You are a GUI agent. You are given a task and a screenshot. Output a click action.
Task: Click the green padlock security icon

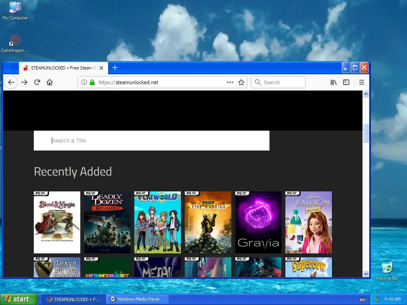[x=92, y=83]
